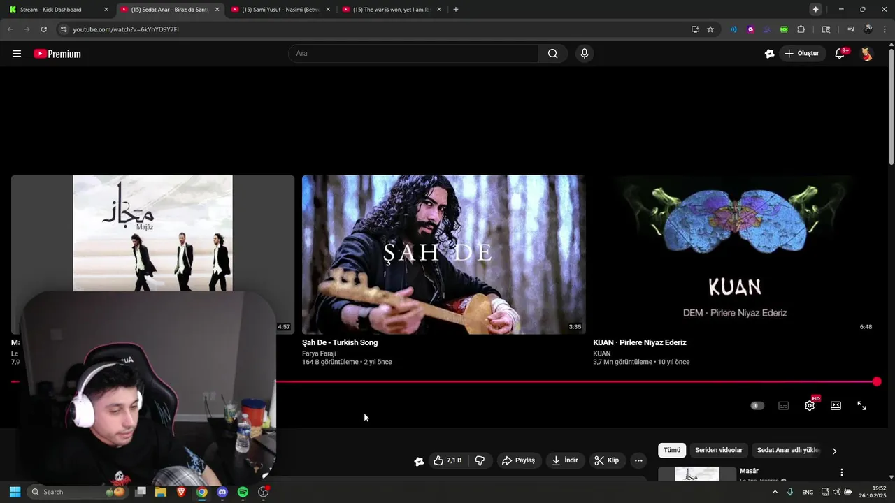Open the Chrome extensions puzzle menu
The image size is (895, 503).
coord(801,29)
